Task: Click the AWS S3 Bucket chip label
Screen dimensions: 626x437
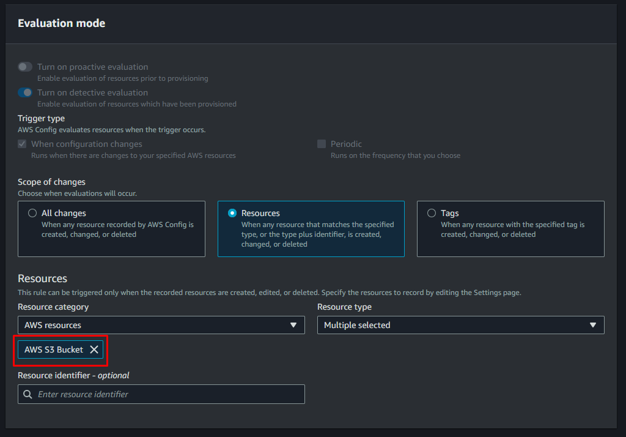Action: click(x=54, y=349)
